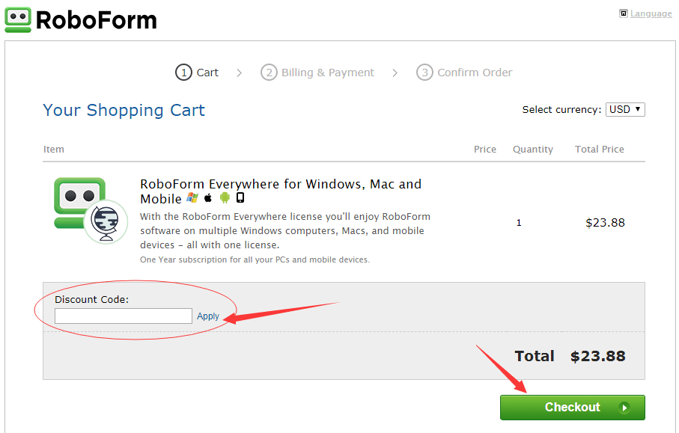Click the Total Price column header
Image resolution: width=679 pixels, height=433 pixels.
599,149
